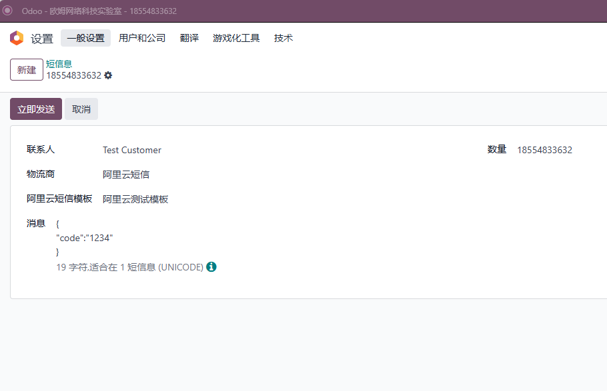Click the circular icon in the window title bar
The image size is (607, 391).
click(7, 11)
